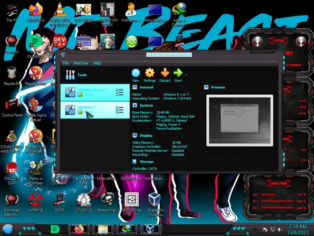Select the Tools entry in VirtualBox

coord(95,75)
